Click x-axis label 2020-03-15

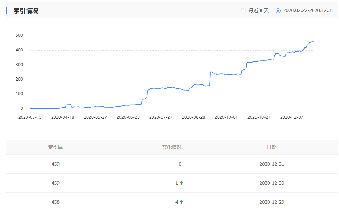30,117
